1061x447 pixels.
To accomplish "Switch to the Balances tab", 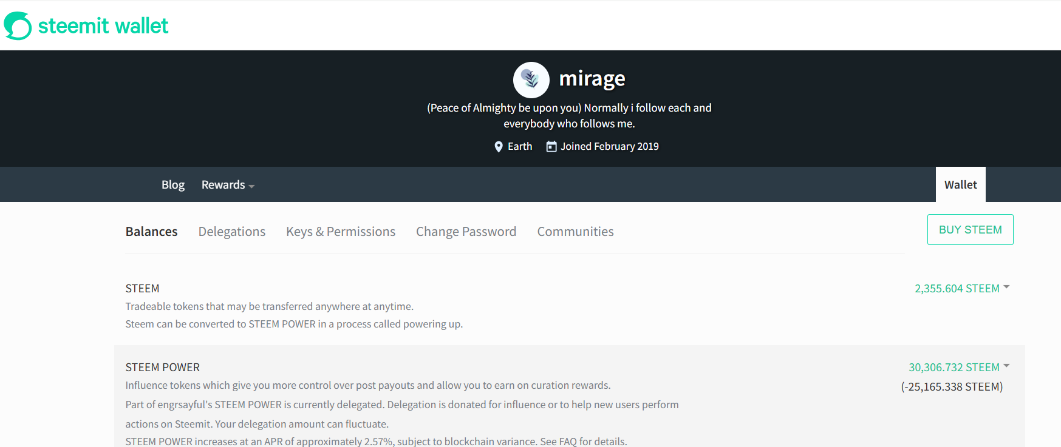I will tap(152, 232).
